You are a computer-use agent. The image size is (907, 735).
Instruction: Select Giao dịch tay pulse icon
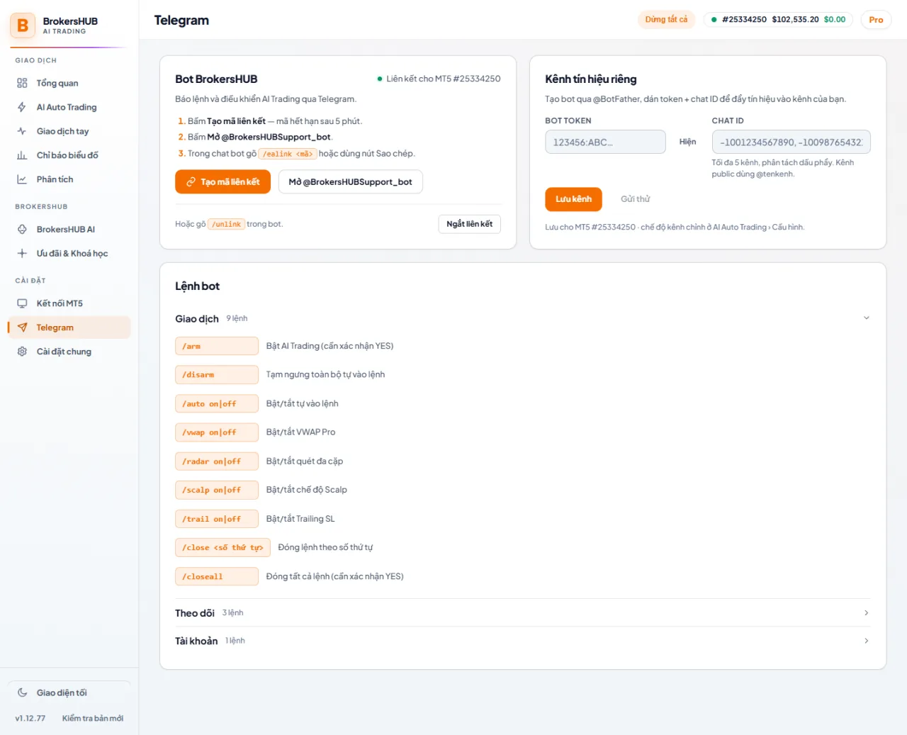[22, 131]
